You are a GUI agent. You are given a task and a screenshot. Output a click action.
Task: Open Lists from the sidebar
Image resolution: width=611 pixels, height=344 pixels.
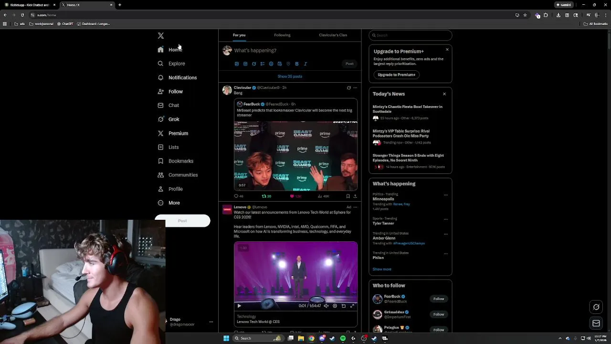tap(168, 147)
